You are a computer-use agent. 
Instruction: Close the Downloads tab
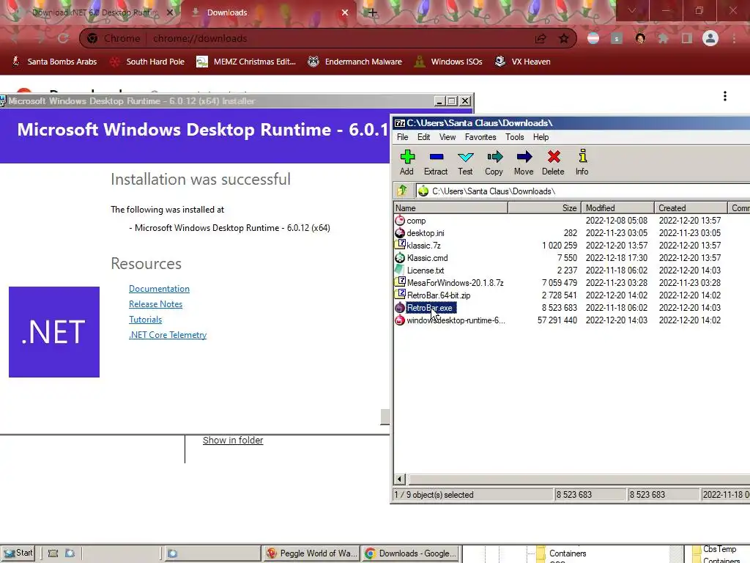point(345,12)
